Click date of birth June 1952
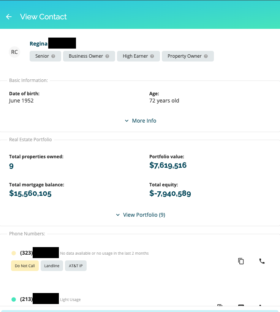 21,101
